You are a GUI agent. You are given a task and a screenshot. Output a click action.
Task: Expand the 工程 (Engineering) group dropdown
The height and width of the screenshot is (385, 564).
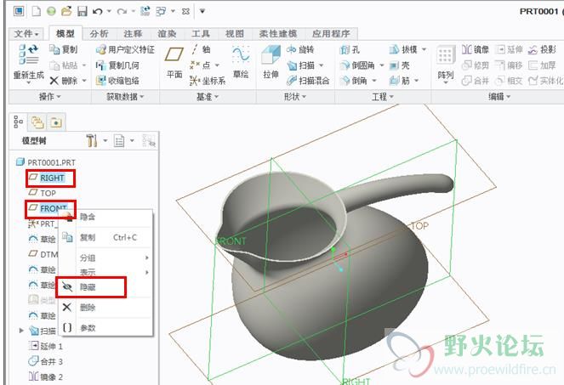click(x=383, y=97)
